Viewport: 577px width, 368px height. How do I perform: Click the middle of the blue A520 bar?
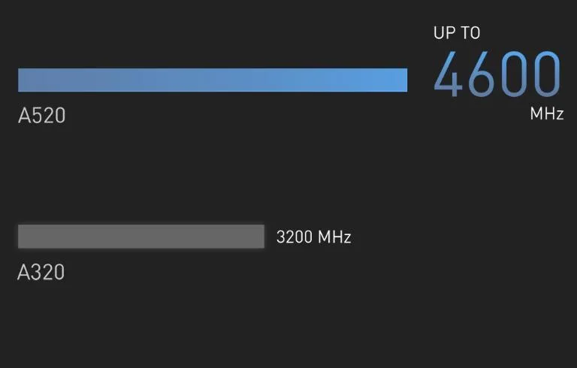213,80
